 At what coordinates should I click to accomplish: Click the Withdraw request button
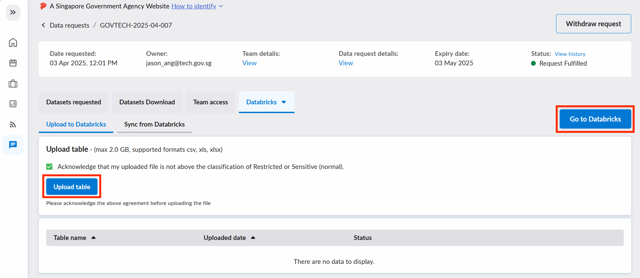[x=593, y=24]
